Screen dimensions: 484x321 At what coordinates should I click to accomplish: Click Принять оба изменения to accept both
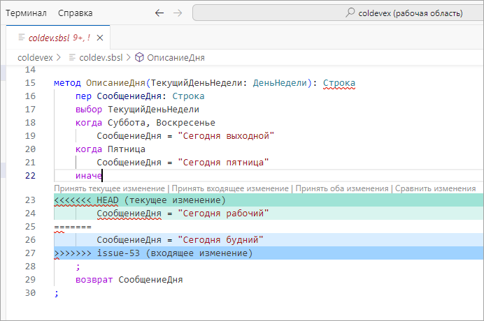[x=341, y=188]
